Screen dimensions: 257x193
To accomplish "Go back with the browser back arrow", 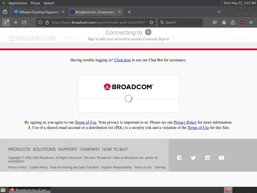I will [x=6, y=22].
